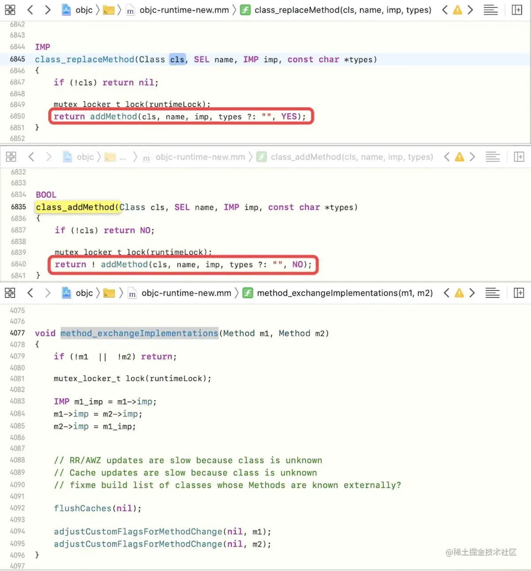Screen dimensions: 531x571
Task: Click line number 4083 in gutter
Action: (18, 401)
